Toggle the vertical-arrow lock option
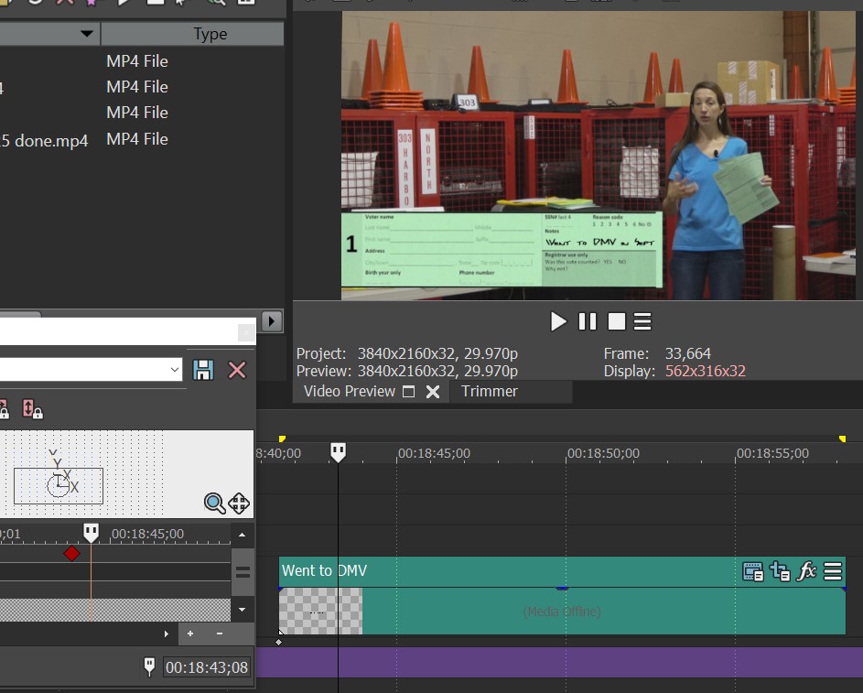 pos(32,409)
